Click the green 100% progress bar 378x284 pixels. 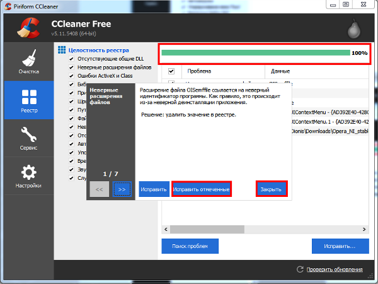click(256, 52)
